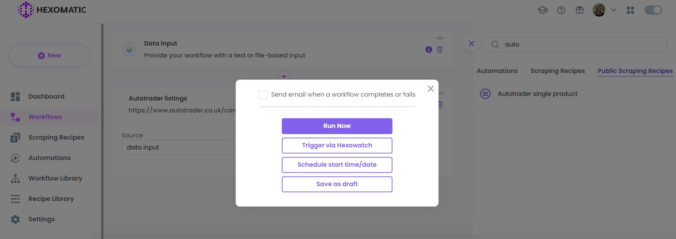Viewport: 676px width, 239px height.
Task: Open Settings from the sidebar
Action: (41, 219)
